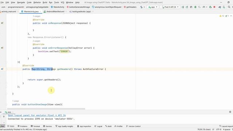The width and height of the screenshot is (233, 131).
Task: Click the buttonGenerateAIImage breadcrumb
Action: coord(78,7)
